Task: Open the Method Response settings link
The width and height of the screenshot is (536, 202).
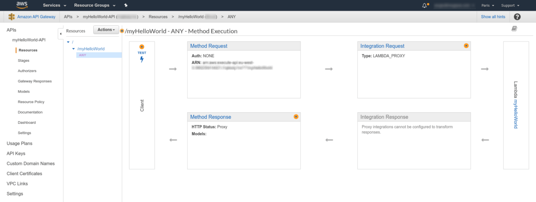Action: coord(211,117)
